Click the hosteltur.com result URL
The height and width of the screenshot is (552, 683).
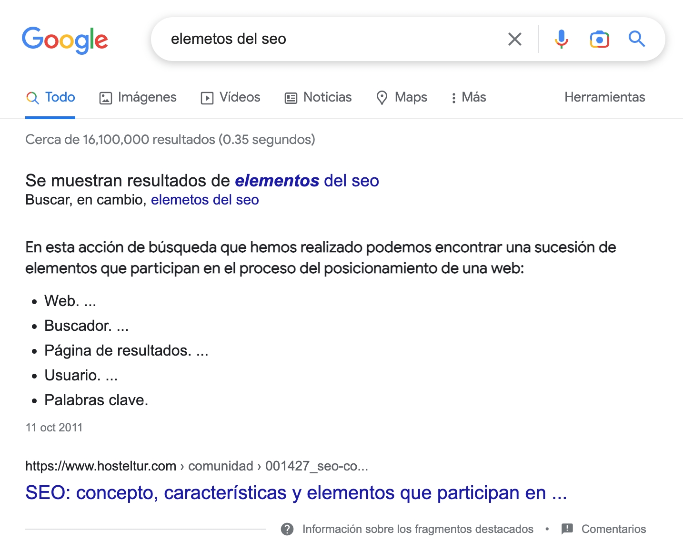[197, 466]
